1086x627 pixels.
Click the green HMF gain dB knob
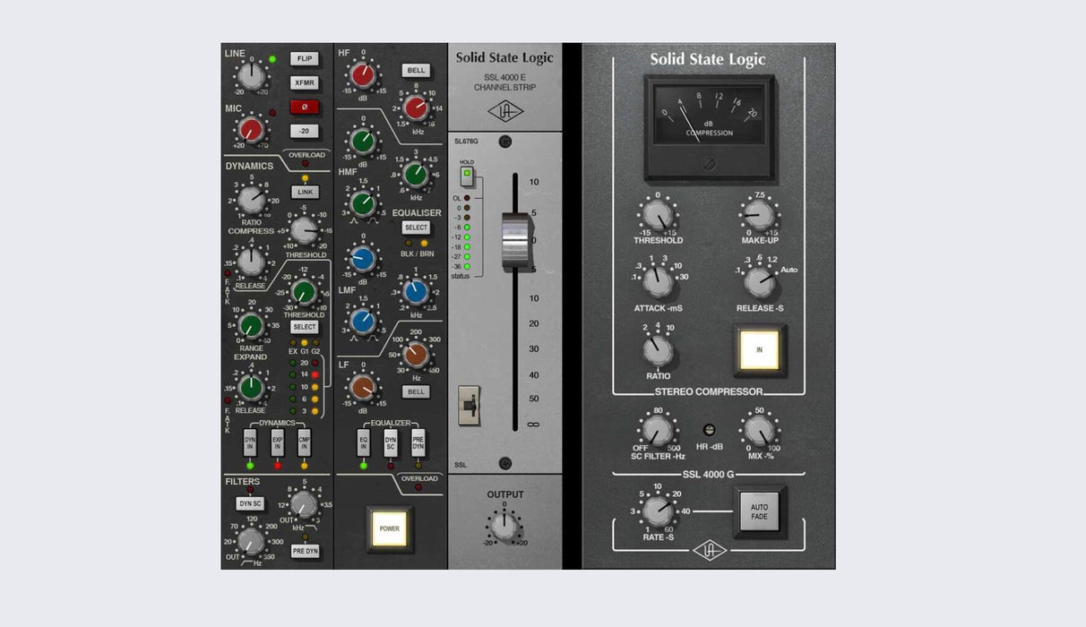[363, 141]
